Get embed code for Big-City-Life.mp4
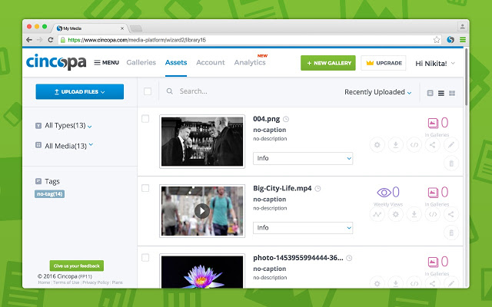This screenshot has height=307, width=492. [x=433, y=214]
